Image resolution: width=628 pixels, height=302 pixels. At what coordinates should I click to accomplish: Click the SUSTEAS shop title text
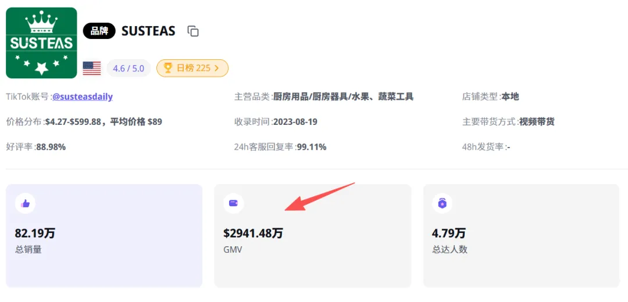tap(148, 31)
